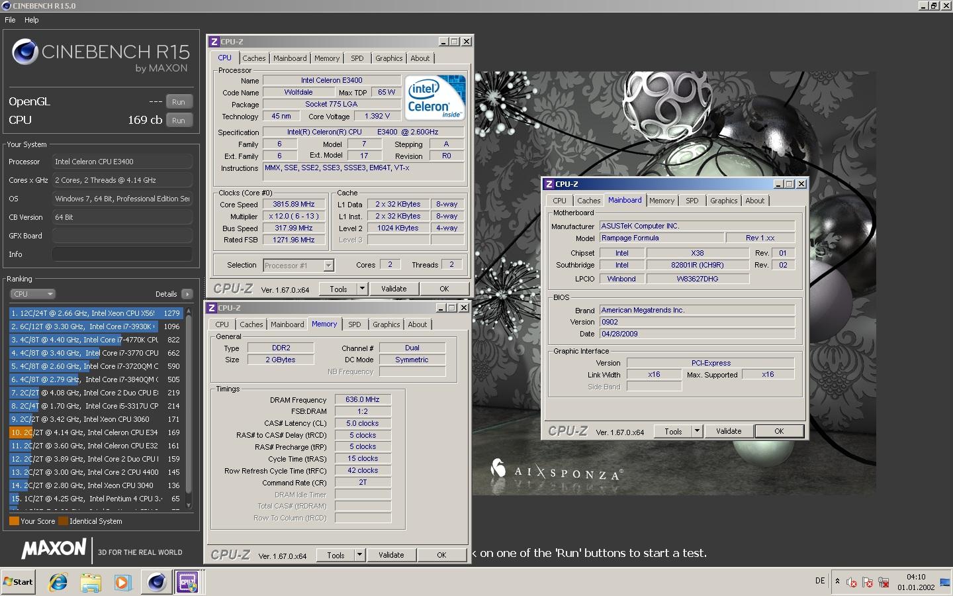Switch to Memory tab in top CPU-Z window
Viewport: 953px width, 596px height.
click(327, 58)
